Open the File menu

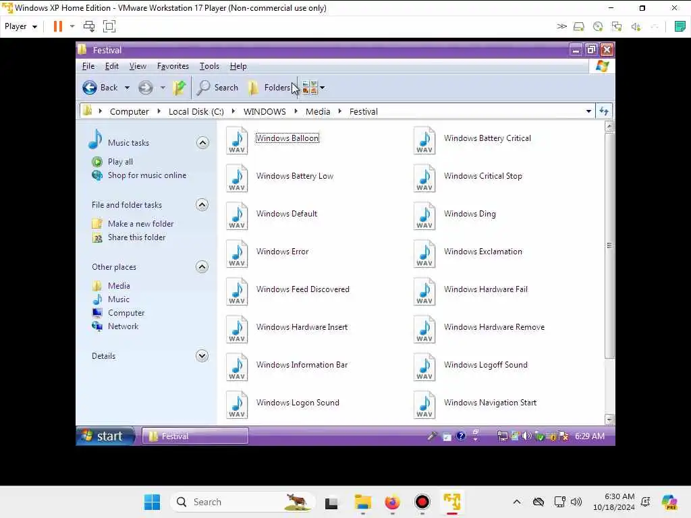point(88,66)
